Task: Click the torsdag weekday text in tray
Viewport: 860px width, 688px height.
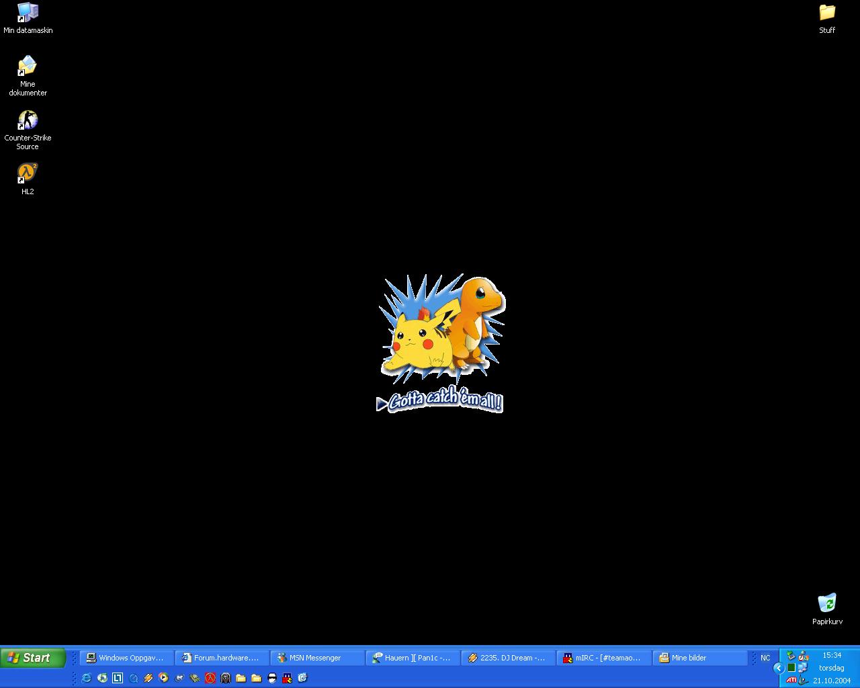Action: pos(832,668)
